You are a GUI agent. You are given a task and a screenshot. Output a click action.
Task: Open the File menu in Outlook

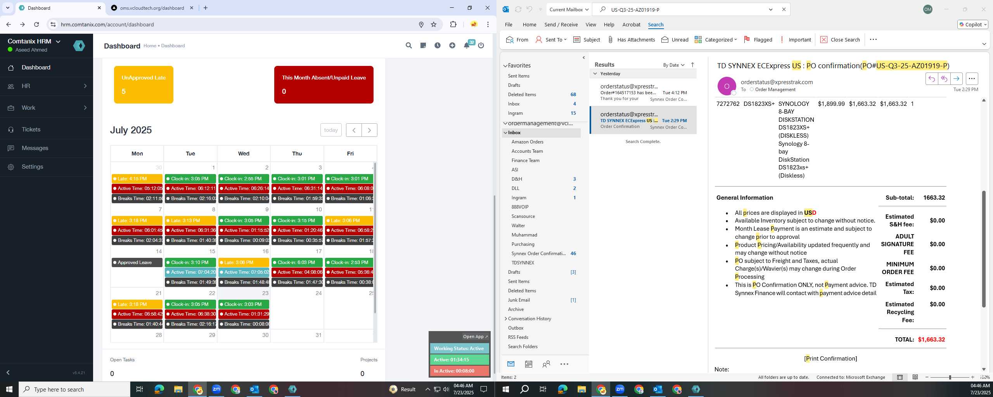509,24
